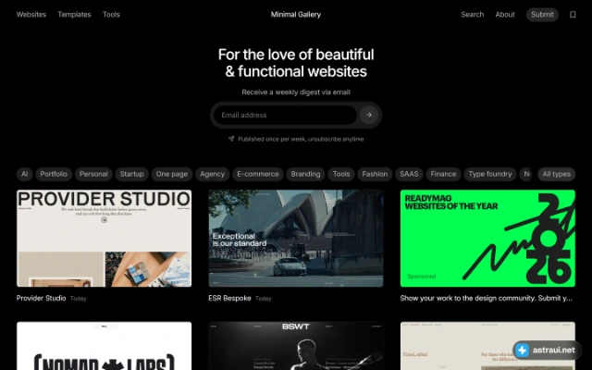Click the astraui.net badge
The image size is (592, 370).
pos(547,350)
